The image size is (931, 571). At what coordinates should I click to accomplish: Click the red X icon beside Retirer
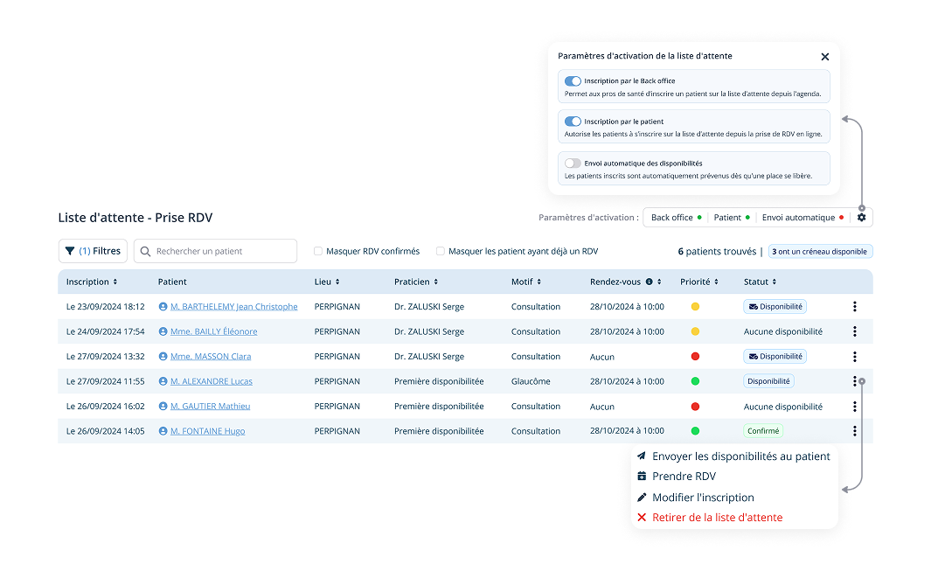pyautogui.click(x=642, y=518)
